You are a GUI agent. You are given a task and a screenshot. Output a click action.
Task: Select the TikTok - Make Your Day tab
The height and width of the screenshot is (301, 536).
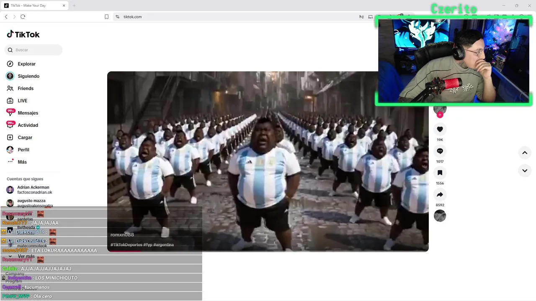[x=34, y=5]
